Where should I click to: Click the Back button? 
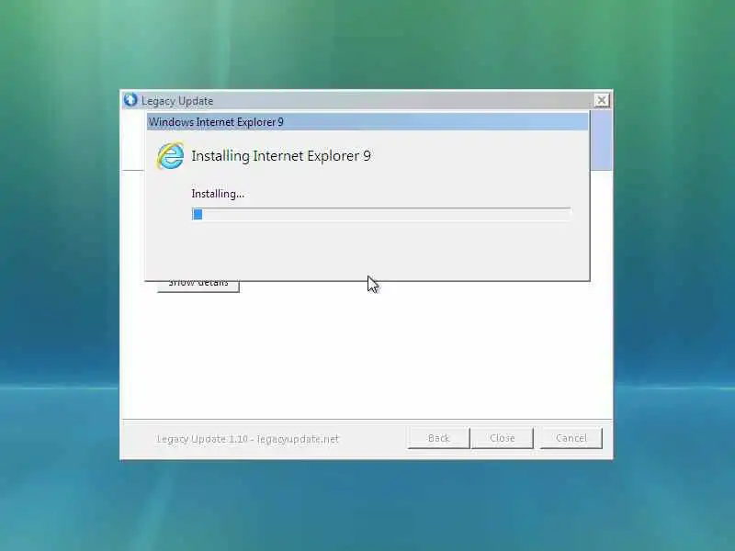(439, 438)
